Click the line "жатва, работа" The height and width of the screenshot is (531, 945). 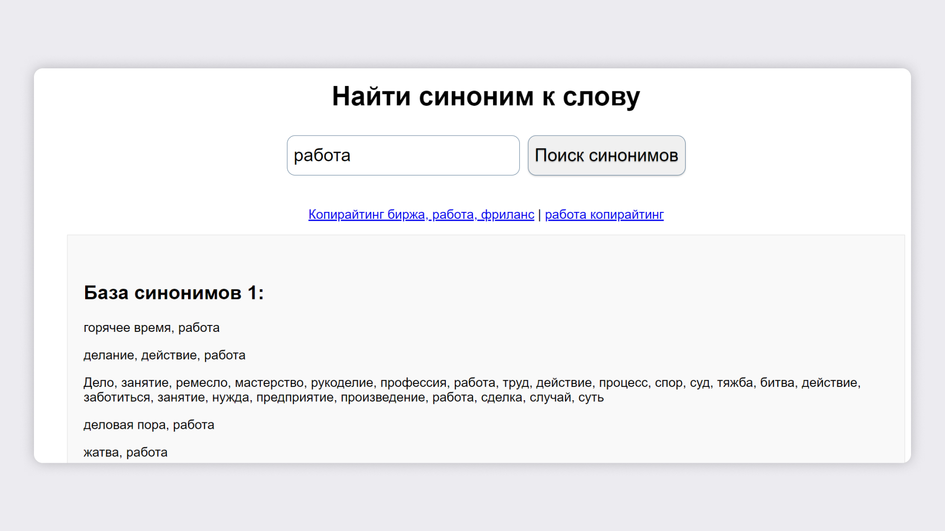pos(126,452)
